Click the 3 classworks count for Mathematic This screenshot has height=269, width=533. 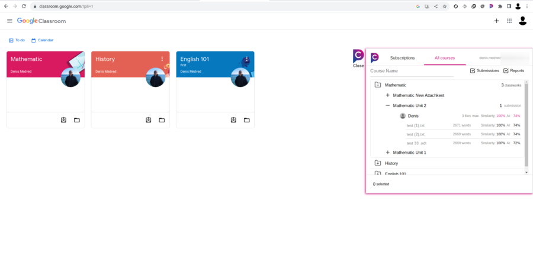(511, 85)
